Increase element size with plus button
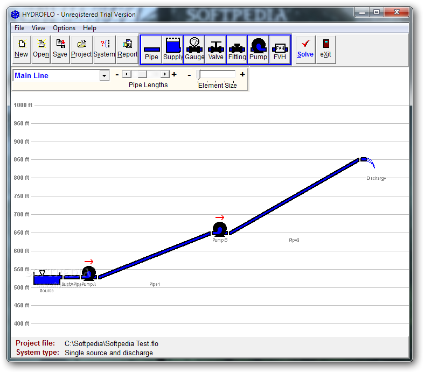This screenshot has height=373, width=424. pyautogui.click(x=242, y=74)
